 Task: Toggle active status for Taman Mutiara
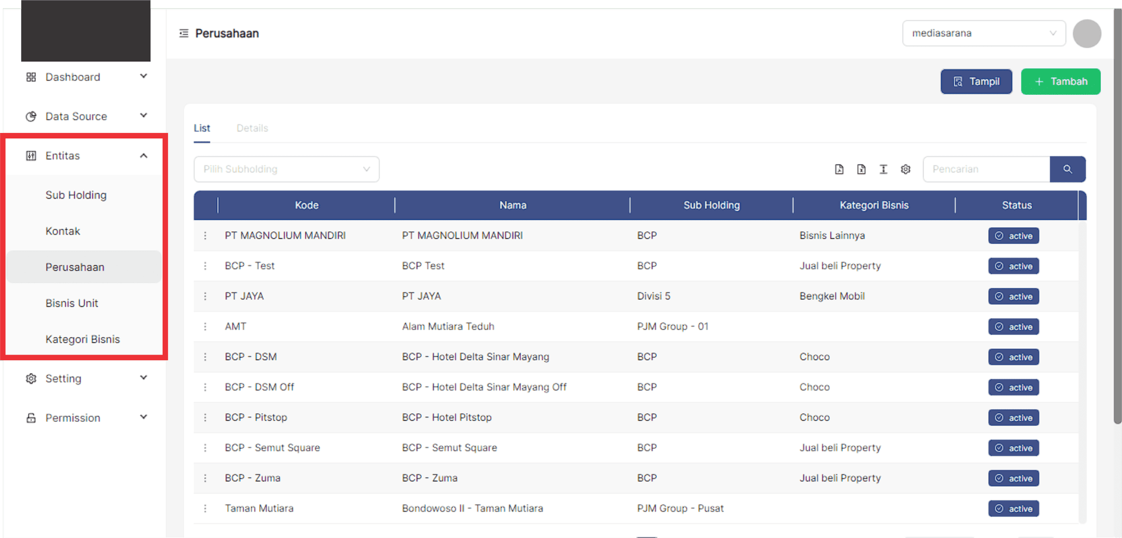click(x=1013, y=508)
